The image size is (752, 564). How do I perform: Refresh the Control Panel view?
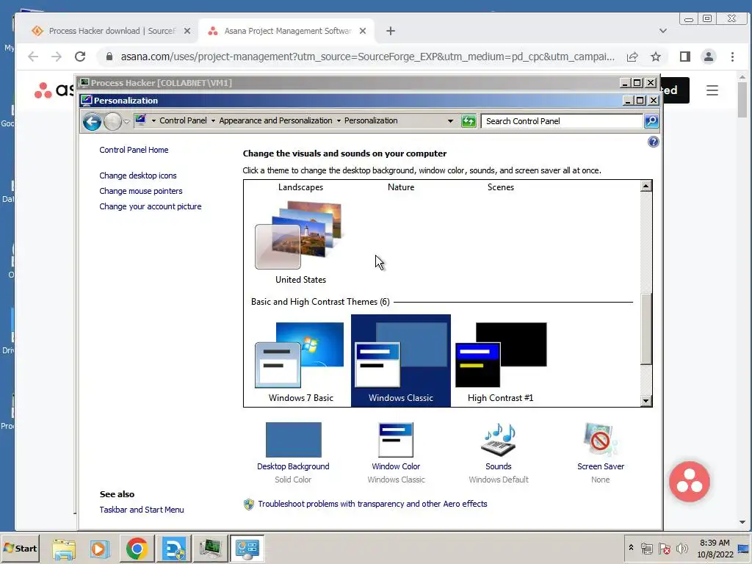coord(469,121)
